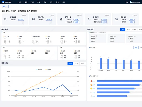
Task: Open the 设置 menu in top navigation
Action: [20, 2]
